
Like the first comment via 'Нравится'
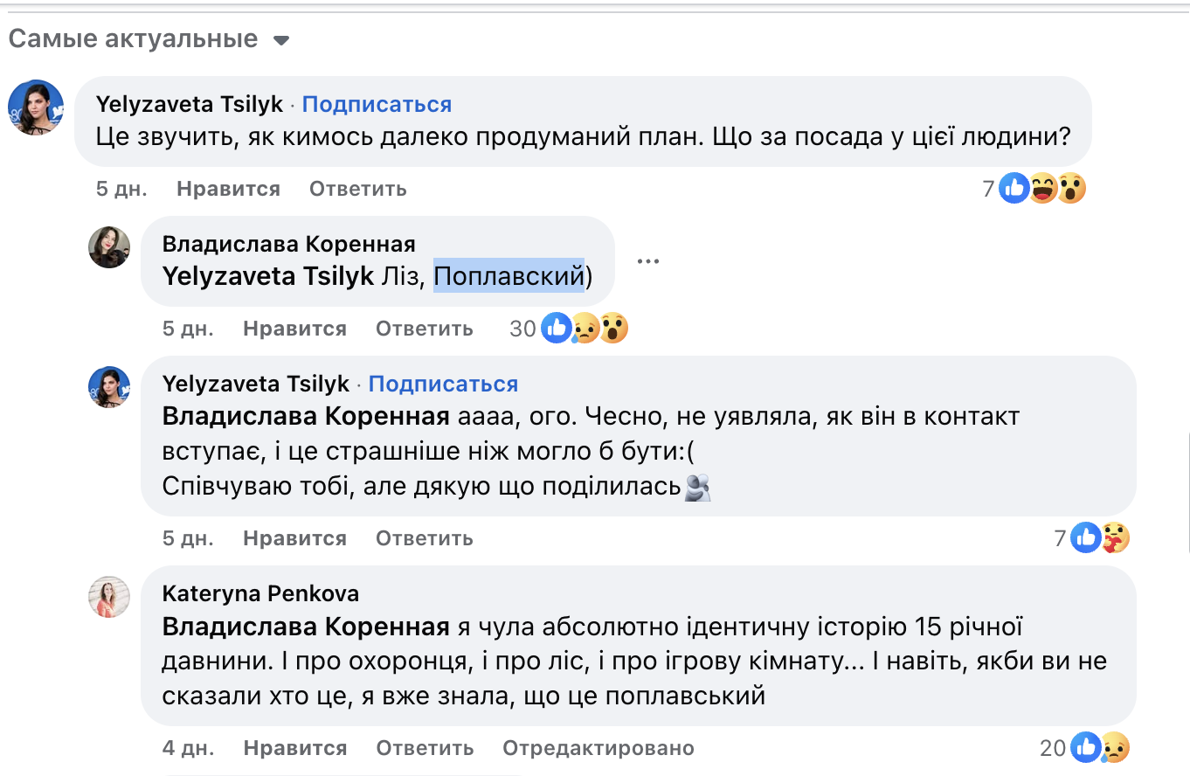[x=228, y=189]
